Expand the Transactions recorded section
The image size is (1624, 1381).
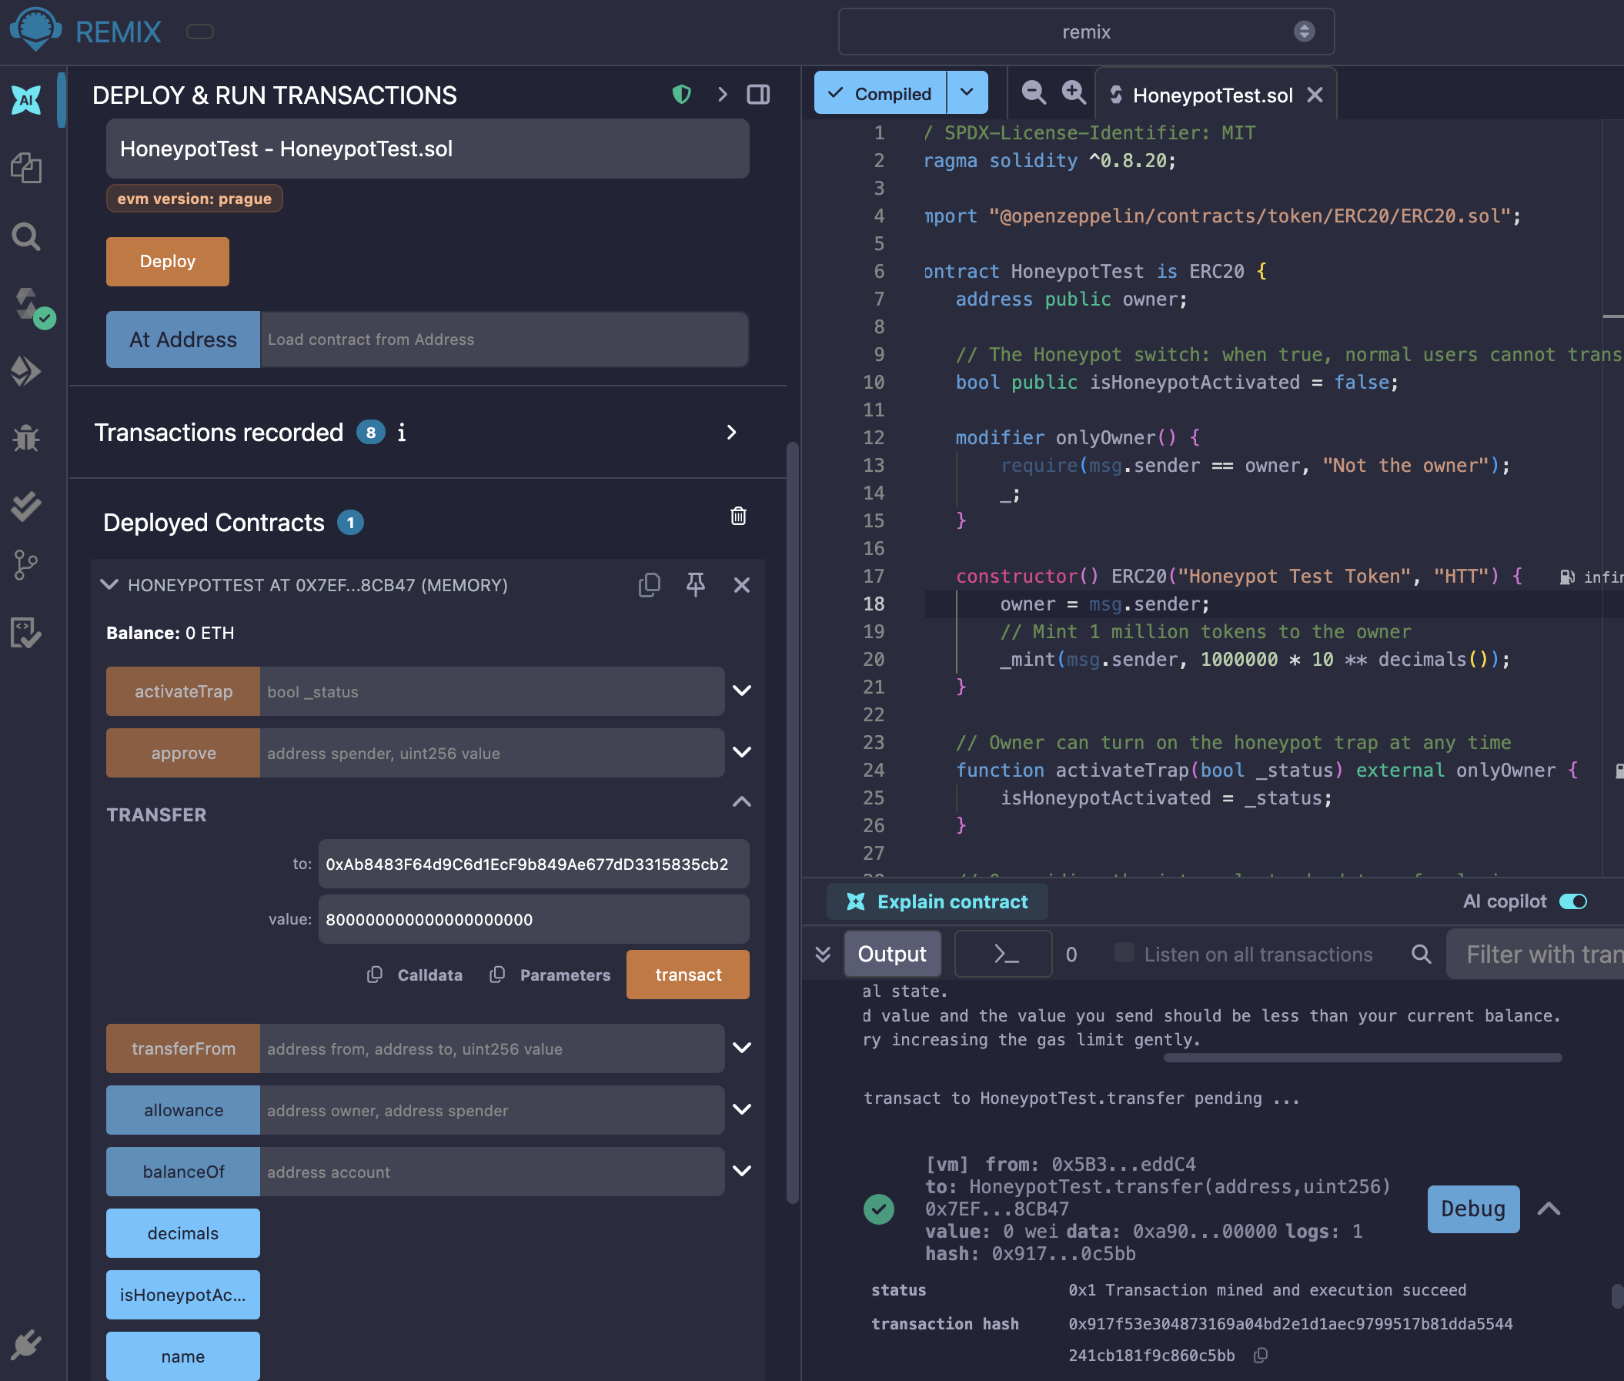[x=731, y=432]
